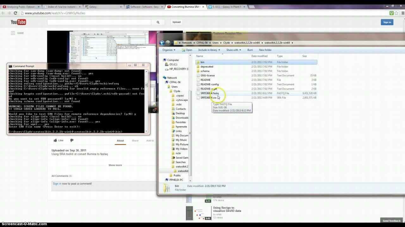Click the New folder button

tap(265, 50)
